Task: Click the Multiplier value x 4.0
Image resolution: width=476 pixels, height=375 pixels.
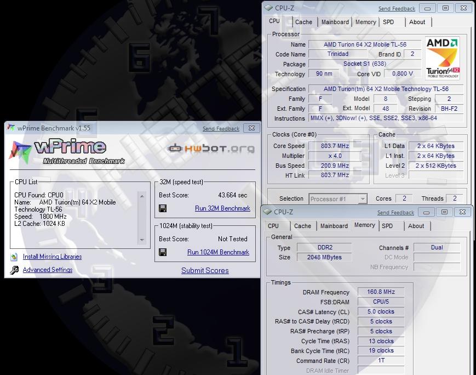Action: coord(335,156)
